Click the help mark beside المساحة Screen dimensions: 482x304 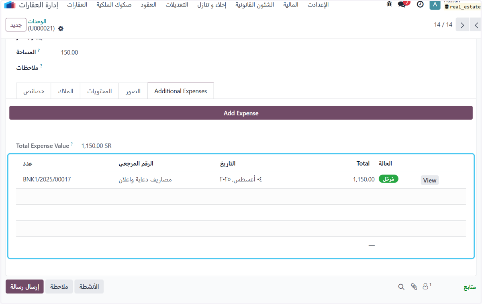pos(39,50)
